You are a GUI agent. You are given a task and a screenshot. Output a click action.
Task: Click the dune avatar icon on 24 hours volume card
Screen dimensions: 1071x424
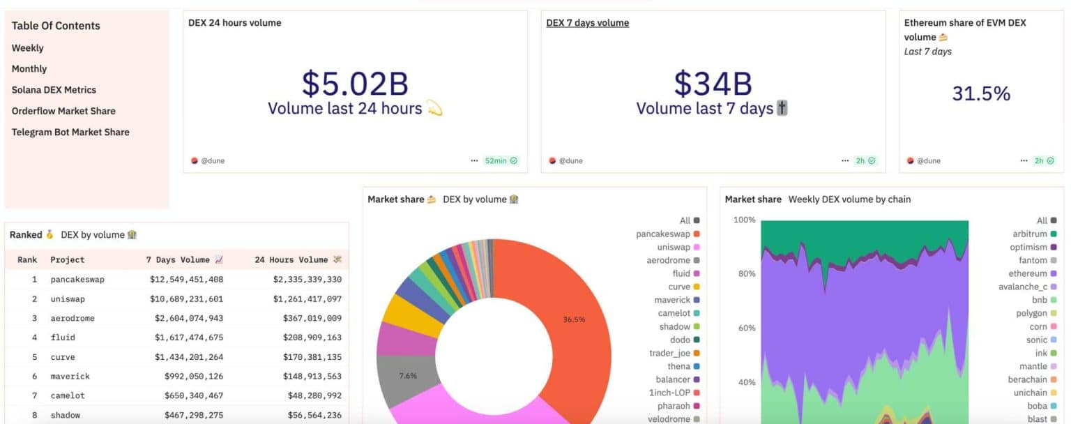195,160
